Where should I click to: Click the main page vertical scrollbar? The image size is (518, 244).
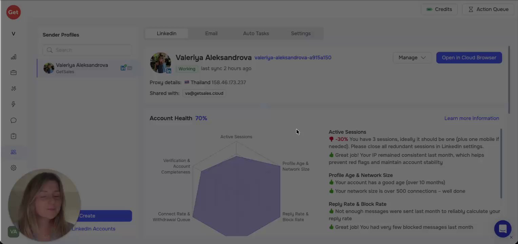coord(509,80)
